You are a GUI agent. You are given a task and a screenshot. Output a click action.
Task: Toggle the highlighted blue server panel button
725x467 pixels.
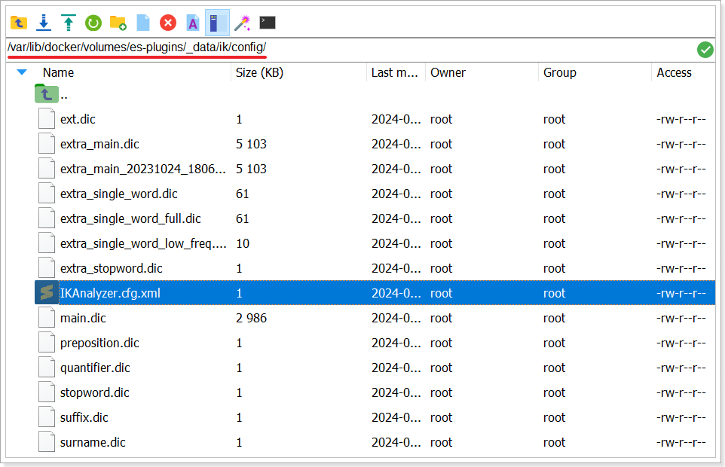(x=217, y=23)
